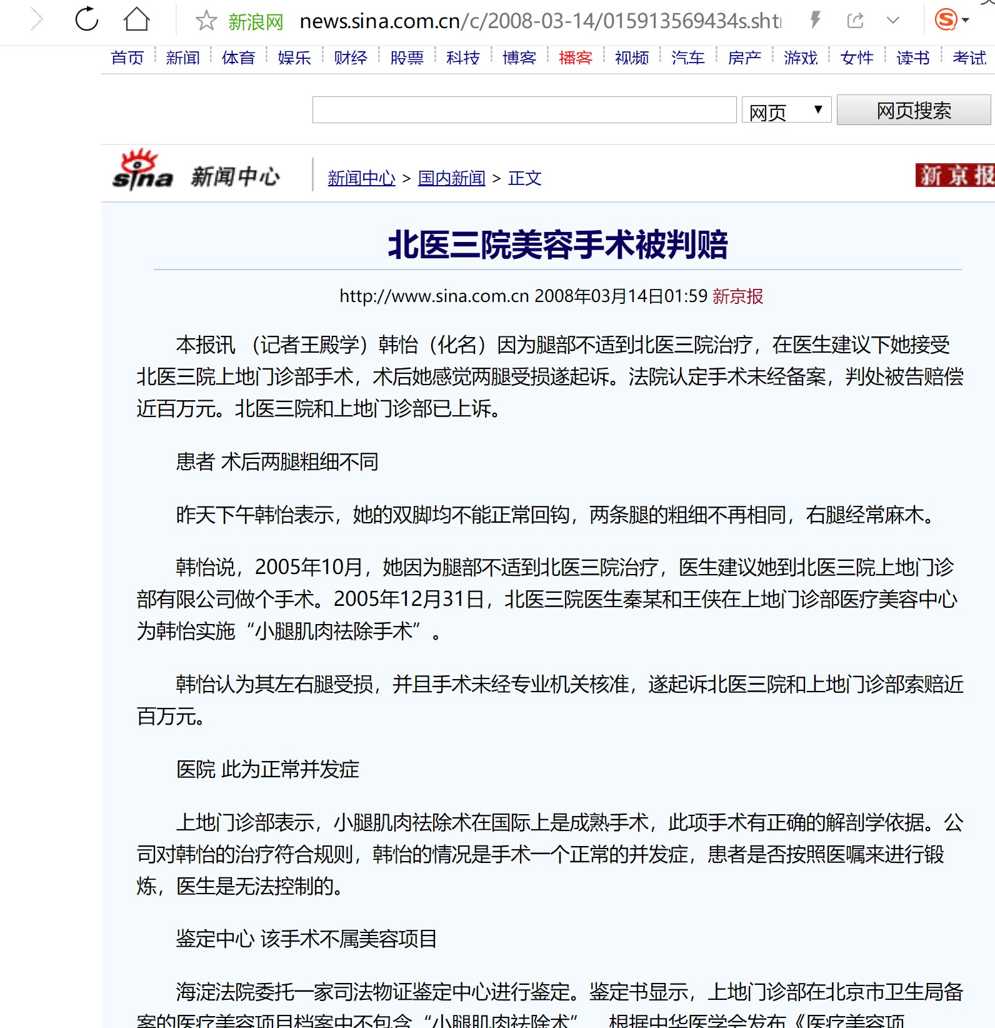Click the headline 北医三院美容手术被判赔

[x=557, y=244]
